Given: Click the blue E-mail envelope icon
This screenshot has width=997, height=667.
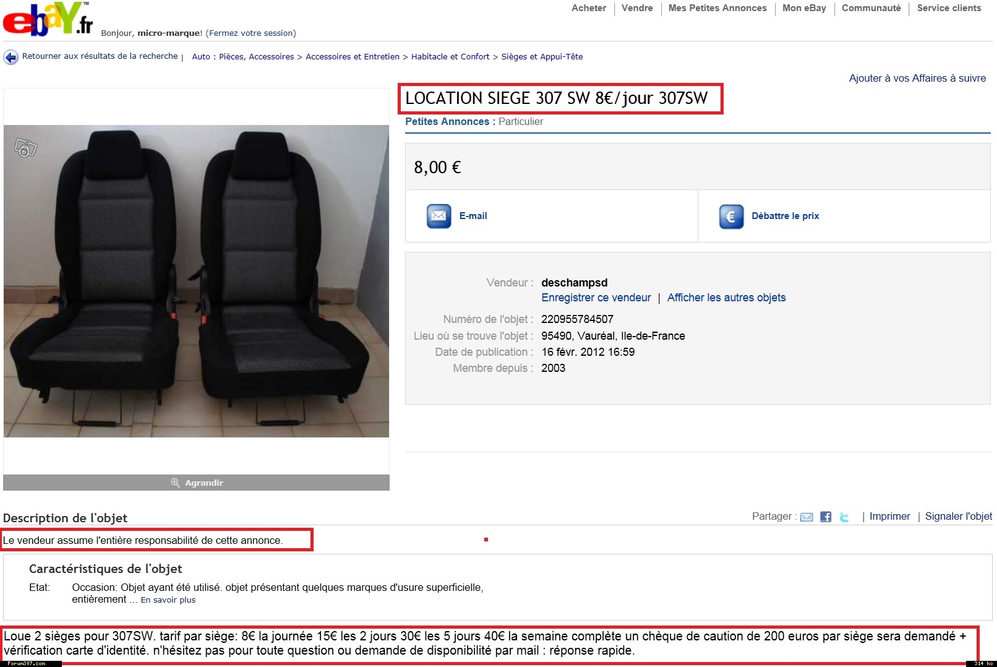Looking at the screenshot, I should [x=439, y=216].
